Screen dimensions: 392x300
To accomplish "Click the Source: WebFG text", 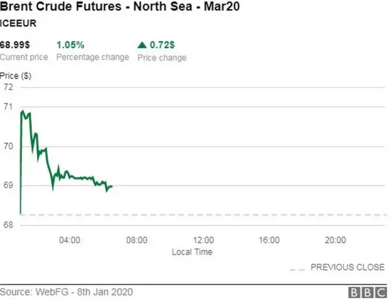I will [66, 291].
